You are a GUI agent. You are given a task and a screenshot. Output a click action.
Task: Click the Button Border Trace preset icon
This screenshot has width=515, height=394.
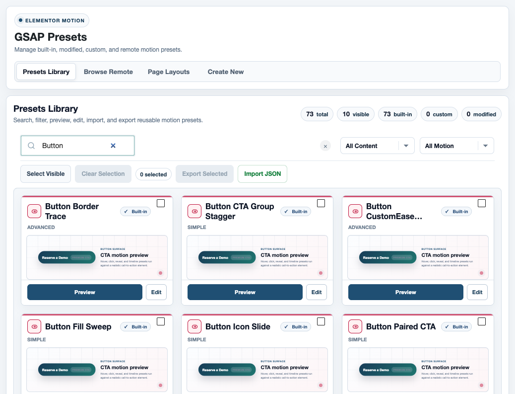pyautogui.click(x=34, y=211)
